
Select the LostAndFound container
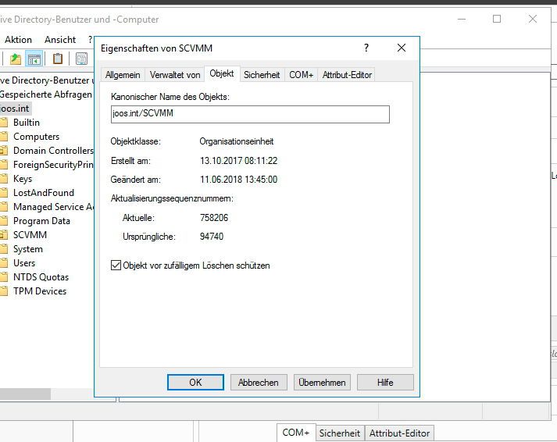coord(44,193)
